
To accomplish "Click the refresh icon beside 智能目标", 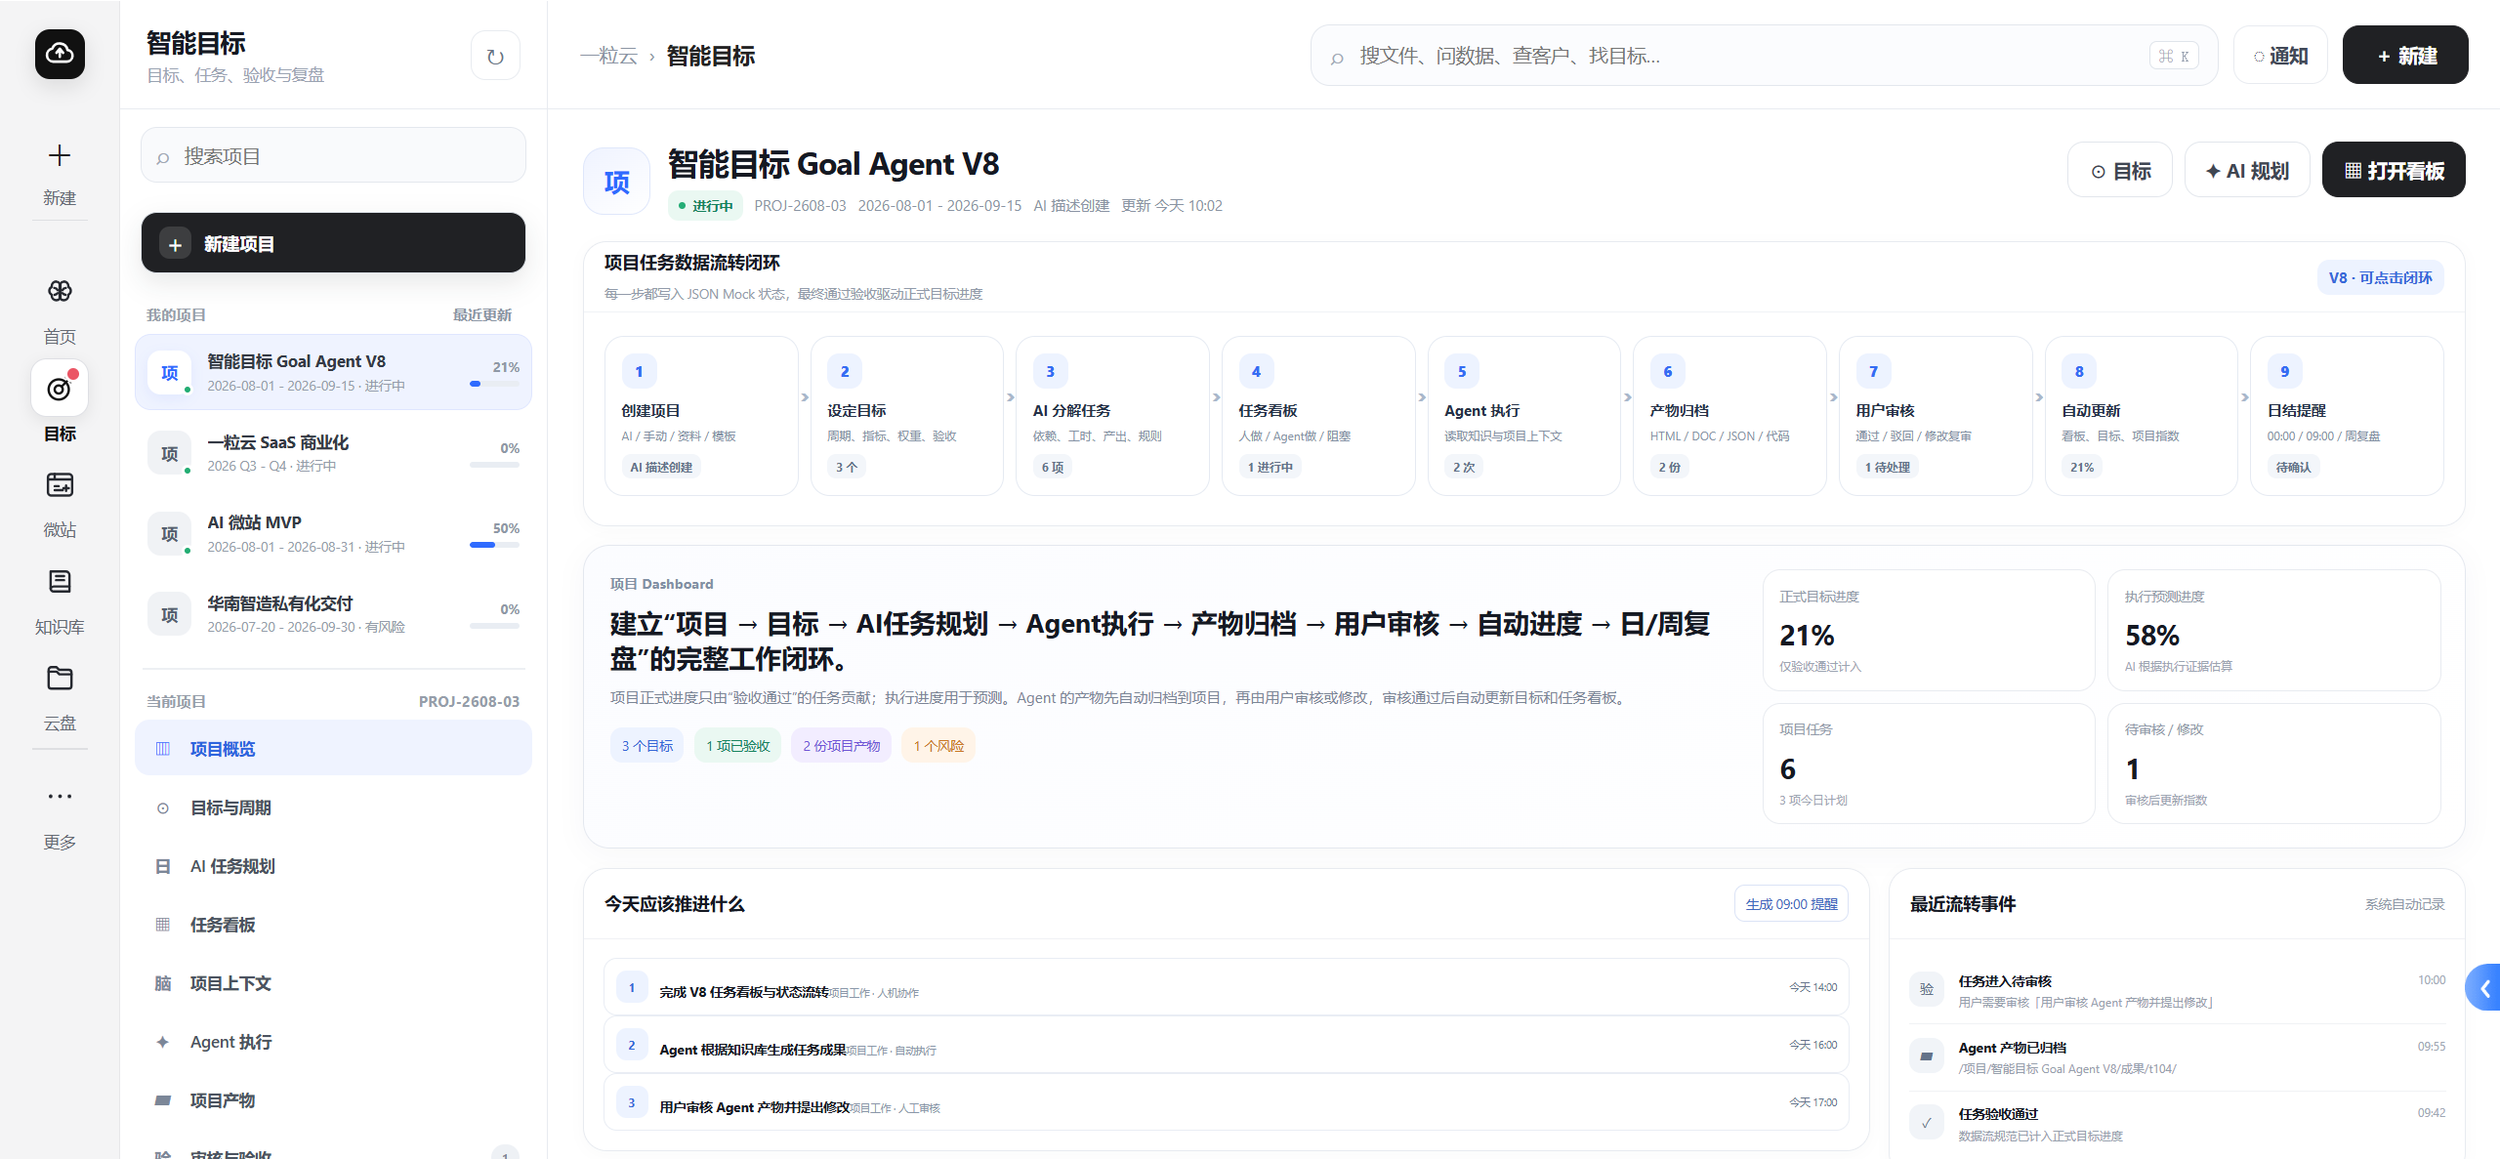I will (x=495, y=57).
